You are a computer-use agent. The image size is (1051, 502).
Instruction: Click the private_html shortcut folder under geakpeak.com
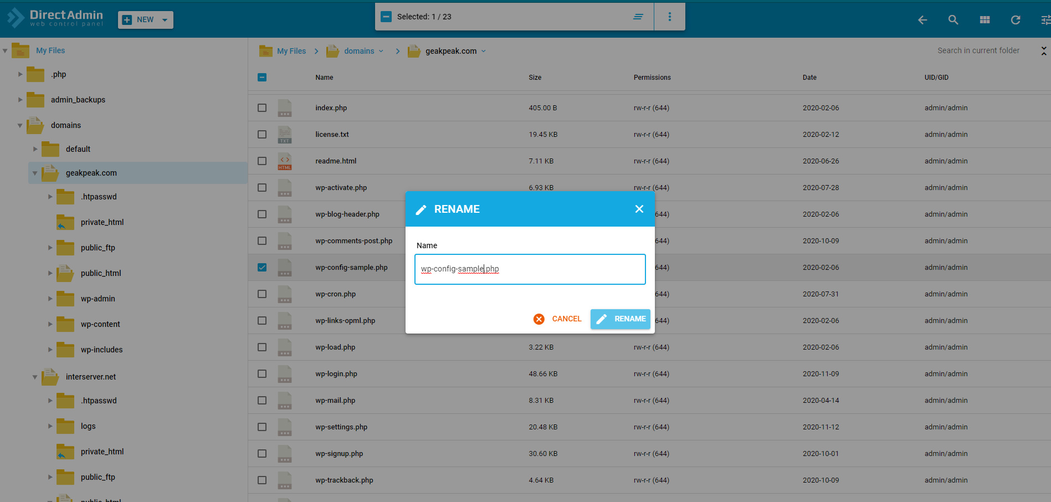65,222
